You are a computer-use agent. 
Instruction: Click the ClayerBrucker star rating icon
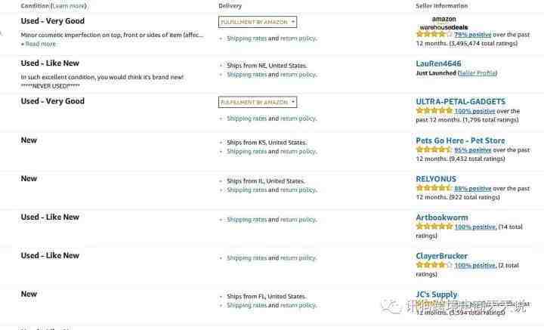click(434, 265)
